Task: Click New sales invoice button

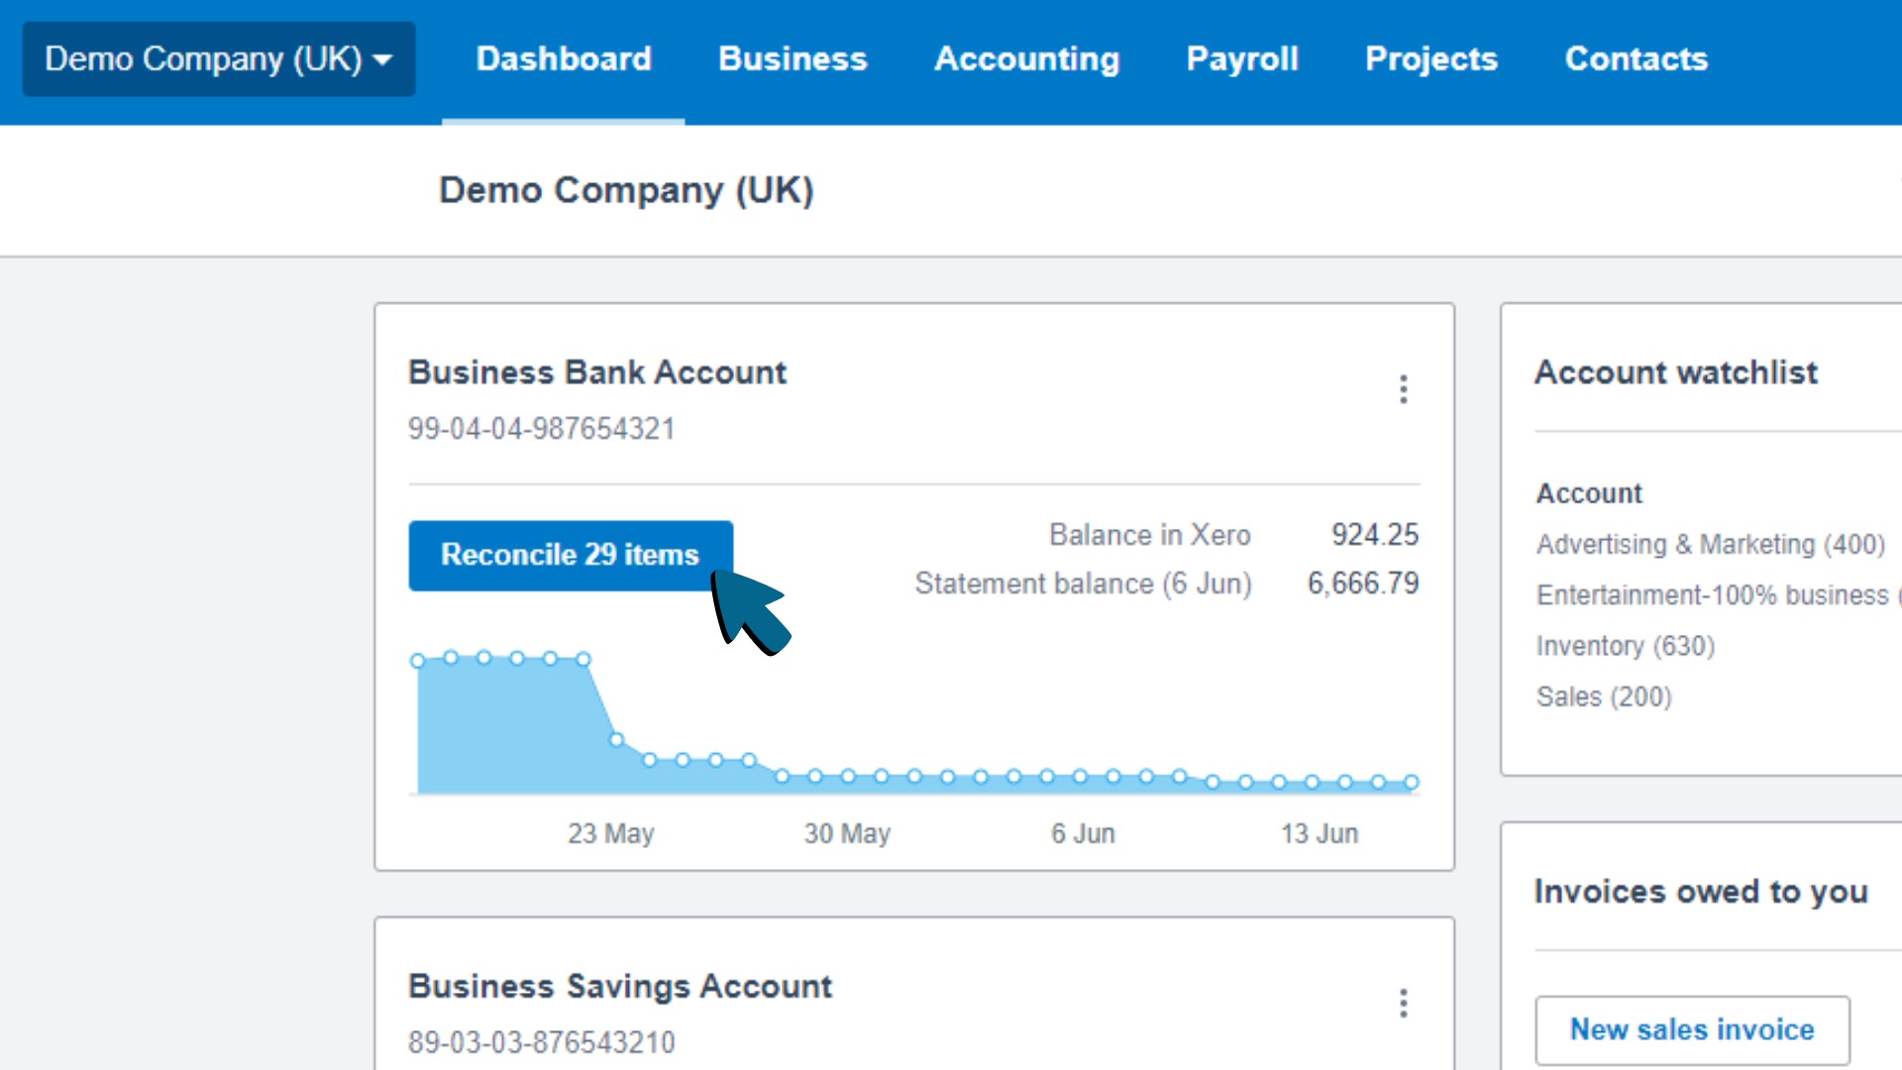Action: (x=1693, y=1030)
